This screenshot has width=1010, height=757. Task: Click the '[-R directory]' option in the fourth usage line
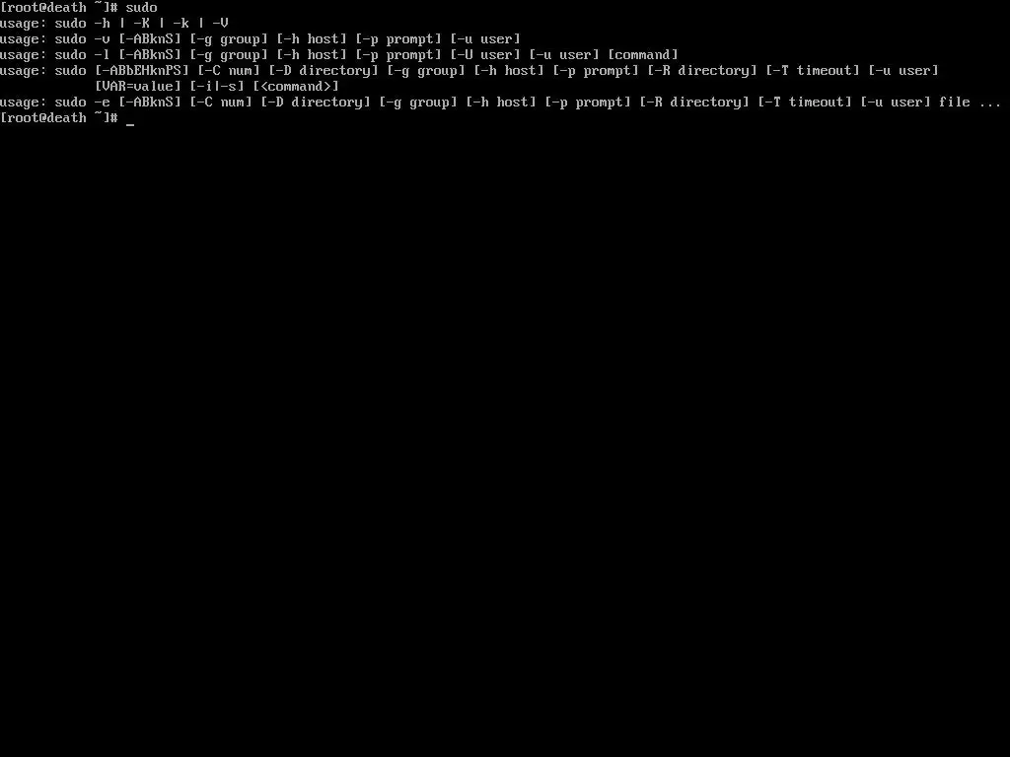coord(702,71)
